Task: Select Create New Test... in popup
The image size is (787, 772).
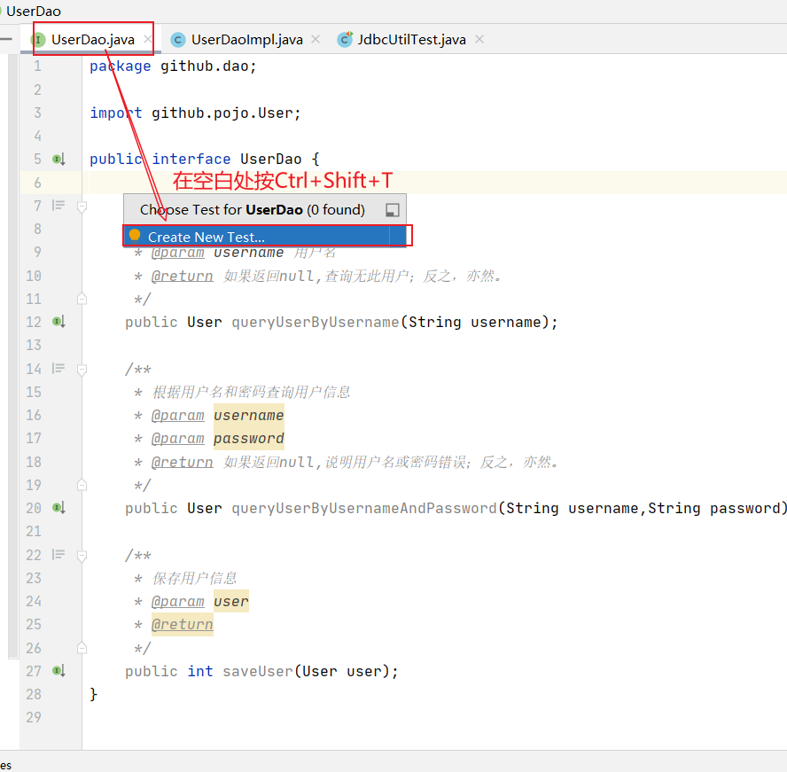Action: (x=265, y=237)
